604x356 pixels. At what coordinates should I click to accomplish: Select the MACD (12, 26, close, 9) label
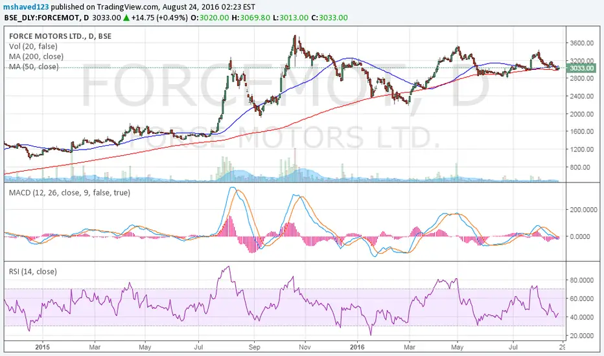69,192
